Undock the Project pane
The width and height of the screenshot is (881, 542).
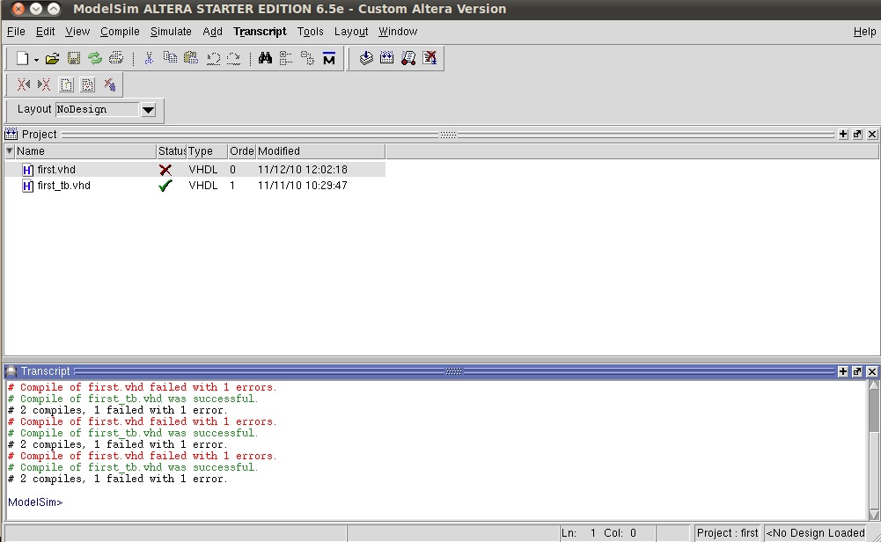click(x=857, y=135)
